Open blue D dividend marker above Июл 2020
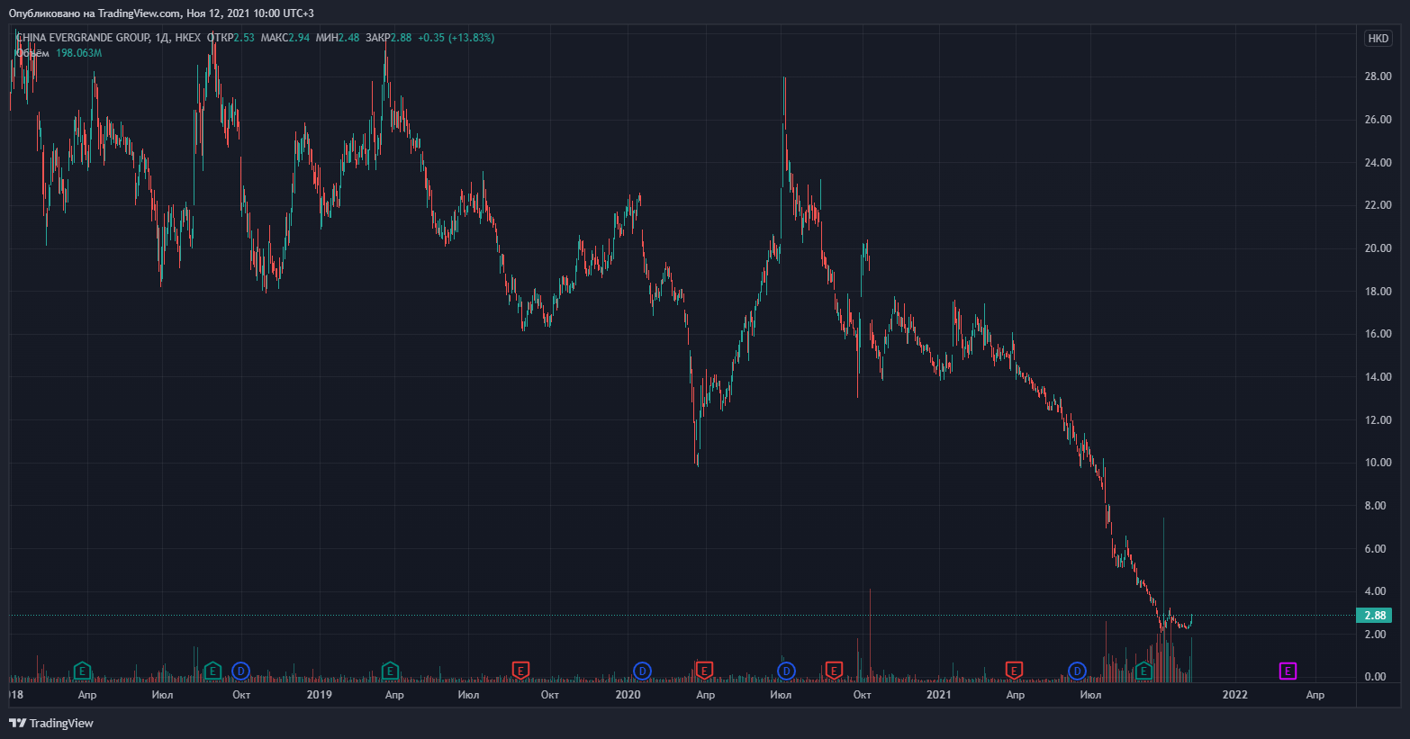The height and width of the screenshot is (739, 1410). click(x=786, y=671)
